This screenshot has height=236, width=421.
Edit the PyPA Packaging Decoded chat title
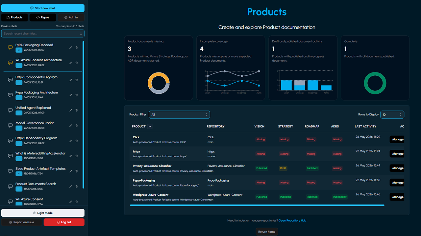[x=71, y=48]
